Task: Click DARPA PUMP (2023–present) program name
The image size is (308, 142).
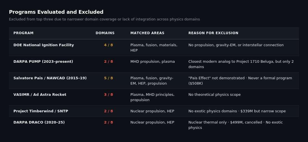Action: (x=43, y=62)
